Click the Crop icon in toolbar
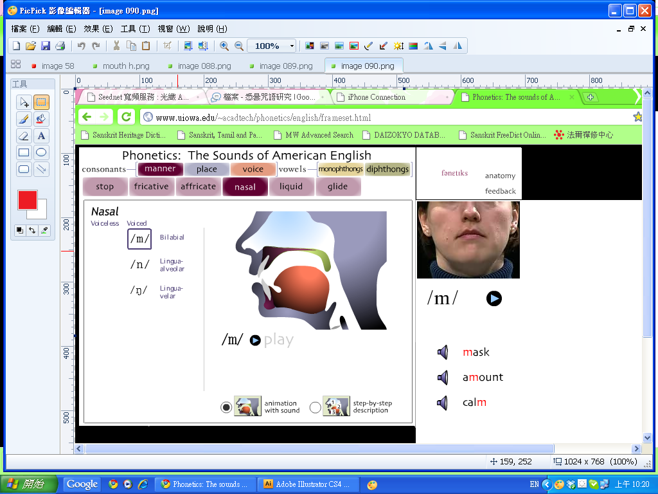658x494 pixels. click(x=167, y=46)
